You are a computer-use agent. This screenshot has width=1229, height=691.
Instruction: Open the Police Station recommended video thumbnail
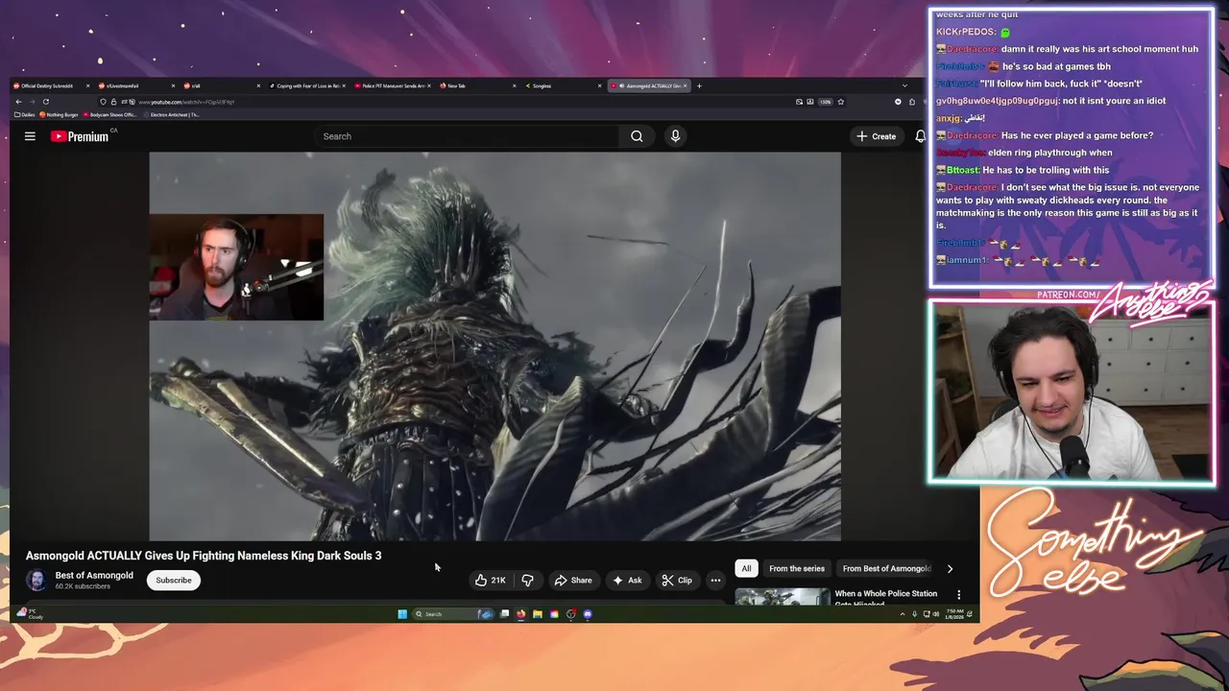tap(783, 596)
